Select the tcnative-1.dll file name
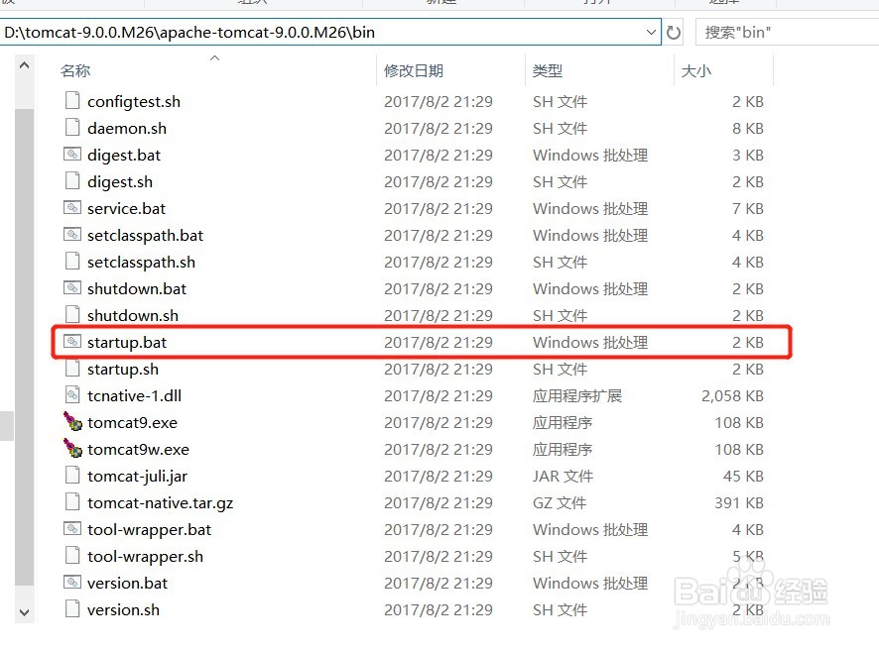Viewport: 879px width, 649px height. 135,396
